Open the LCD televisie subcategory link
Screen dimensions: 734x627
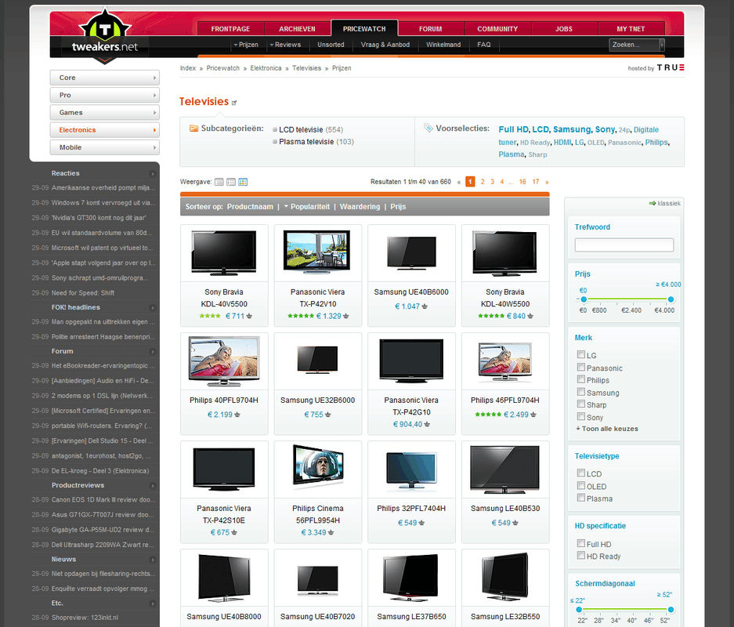(x=301, y=129)
